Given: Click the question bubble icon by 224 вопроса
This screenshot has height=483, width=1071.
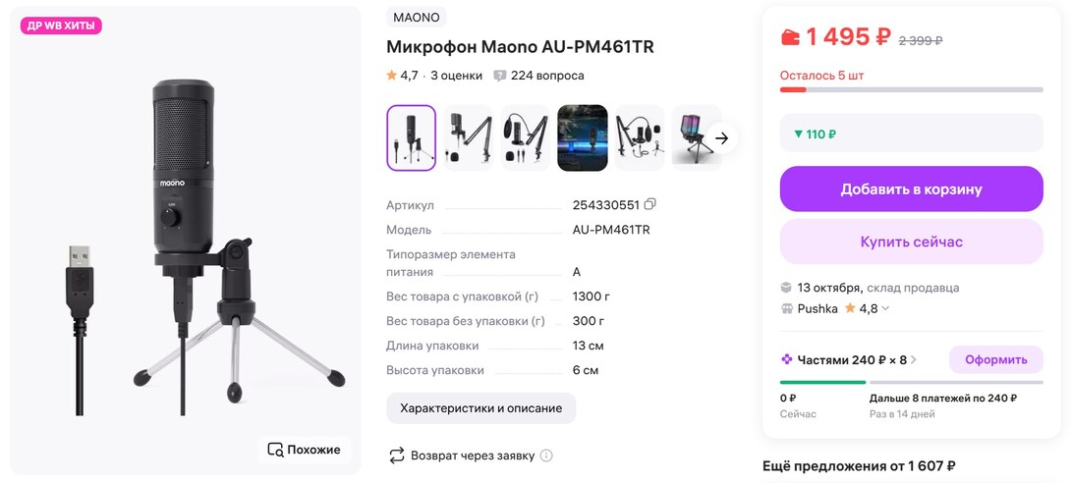Looking at the screenshot, I should click(500, 76).
